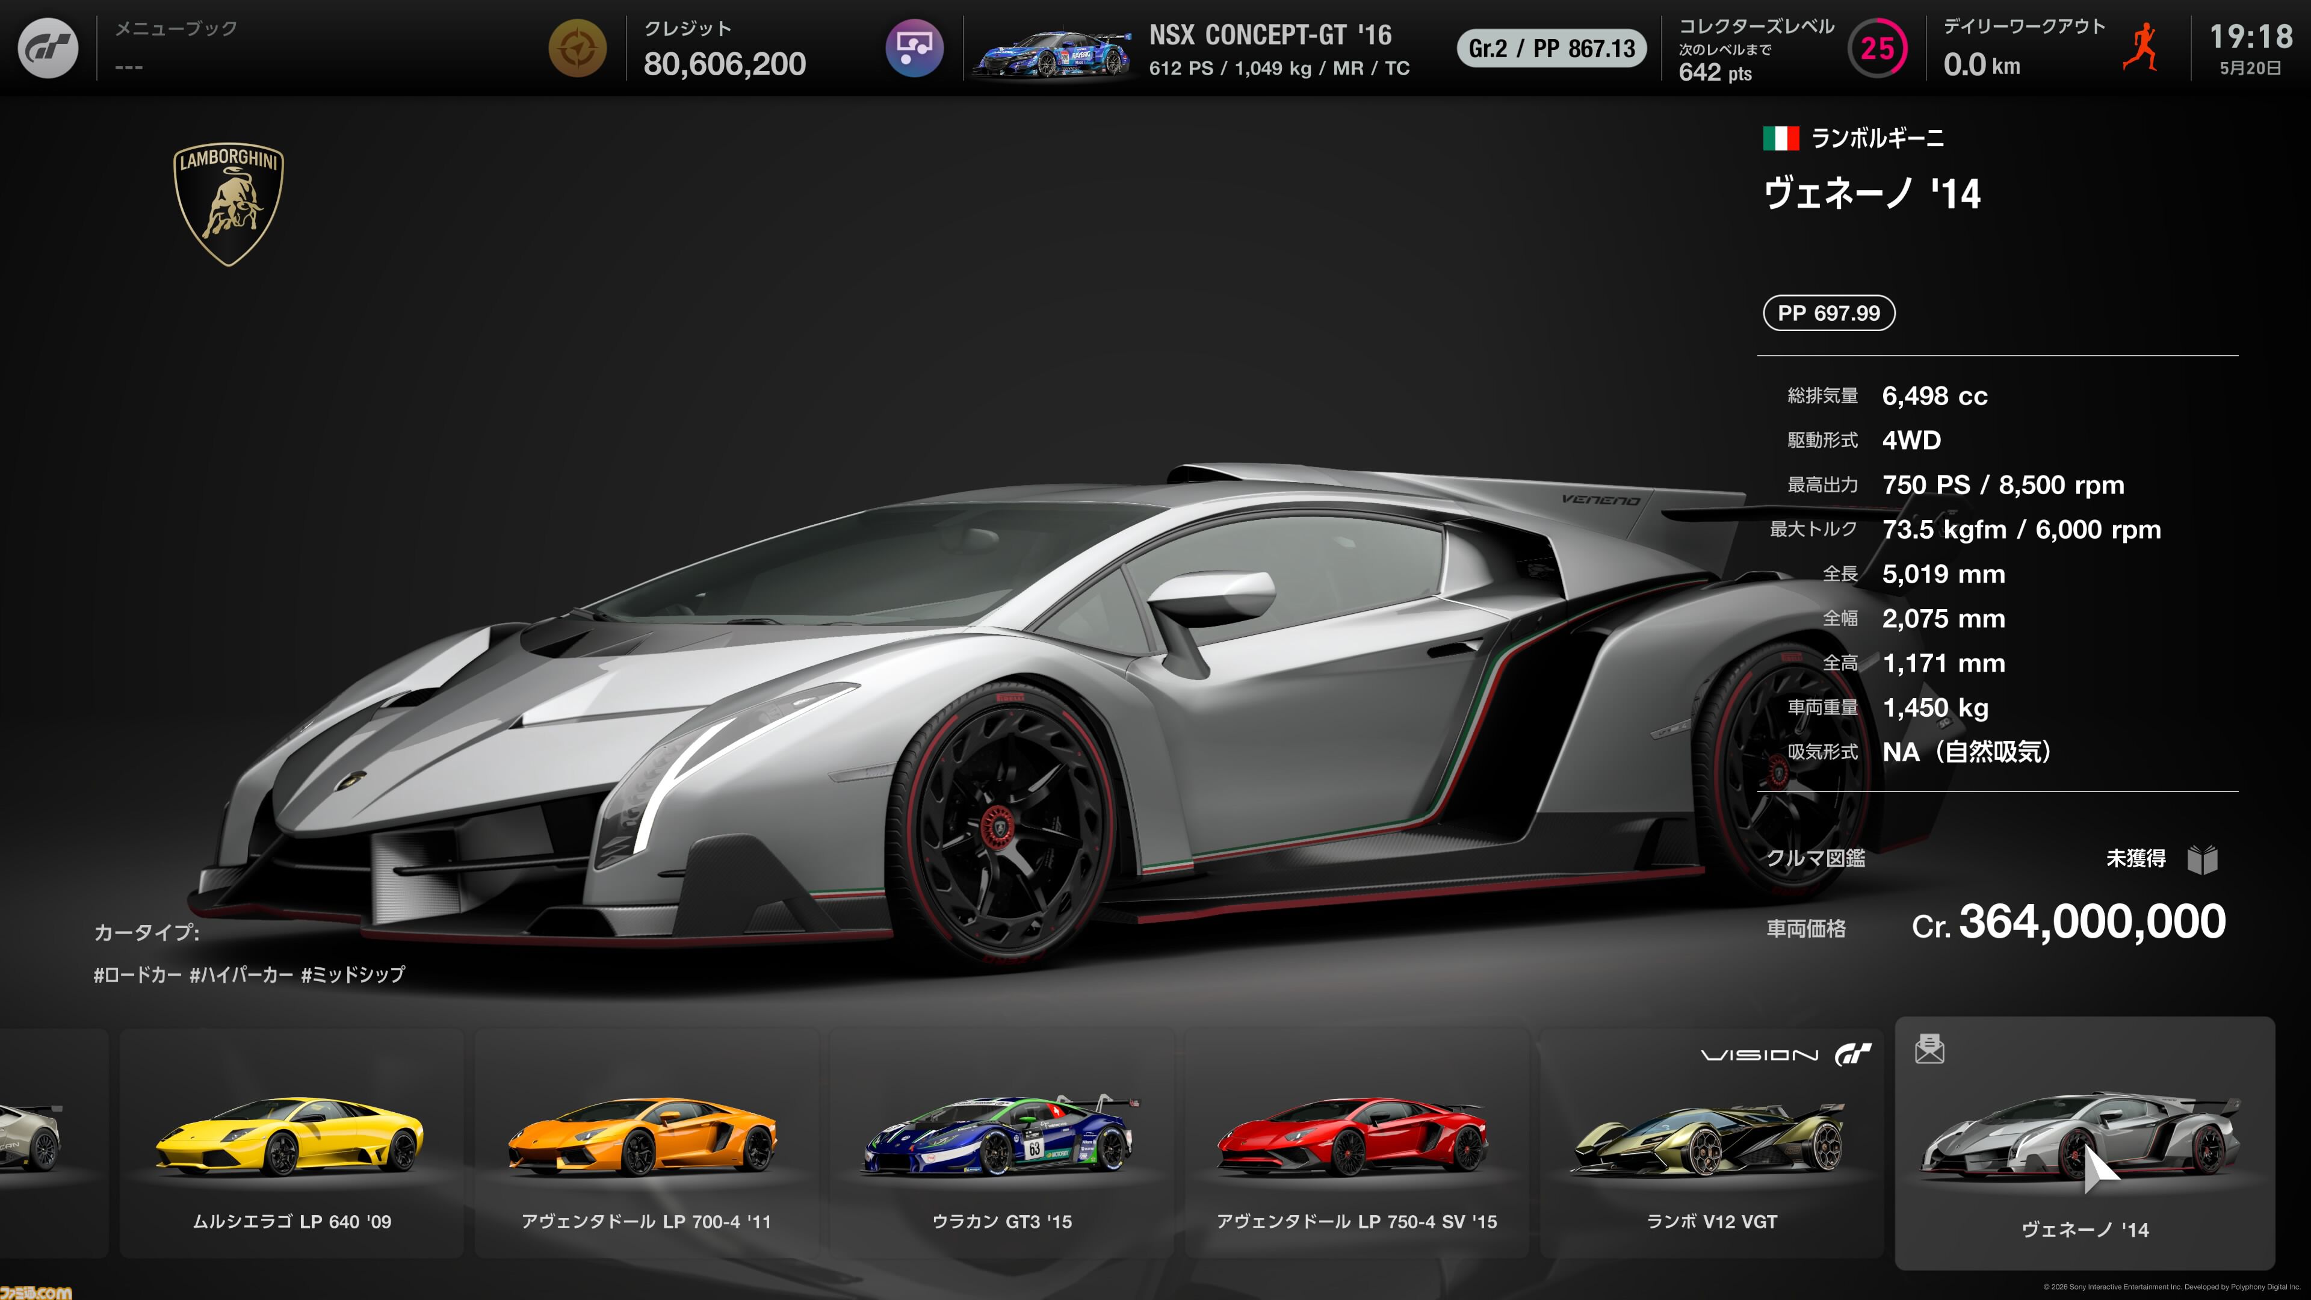Click the 750 PS / 8,500 rpm value
Screen dimensions: 2311x1300
click(2002, 485)
